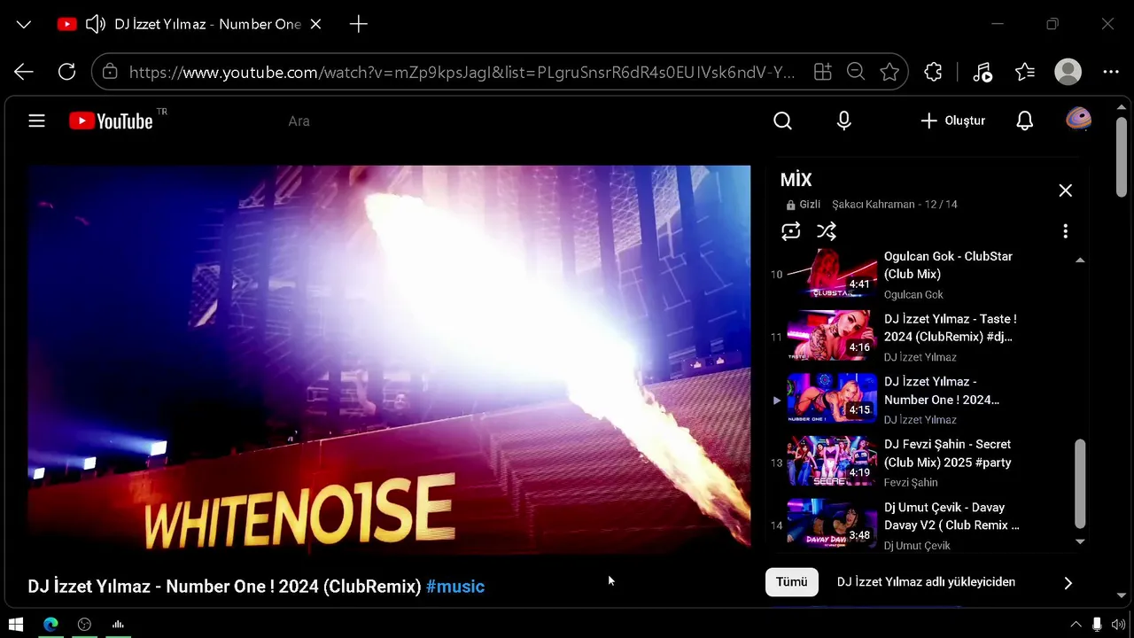Play DJ Fevzi Şahin Secret thumbnail
This screenshot has width=1134, height=638.
(832, 462)
